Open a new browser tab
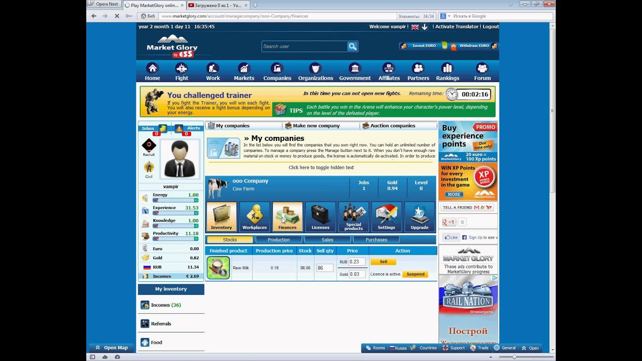The height and width of the screenshot is (361, 642). pyautogui.click(x=255, y=5)
